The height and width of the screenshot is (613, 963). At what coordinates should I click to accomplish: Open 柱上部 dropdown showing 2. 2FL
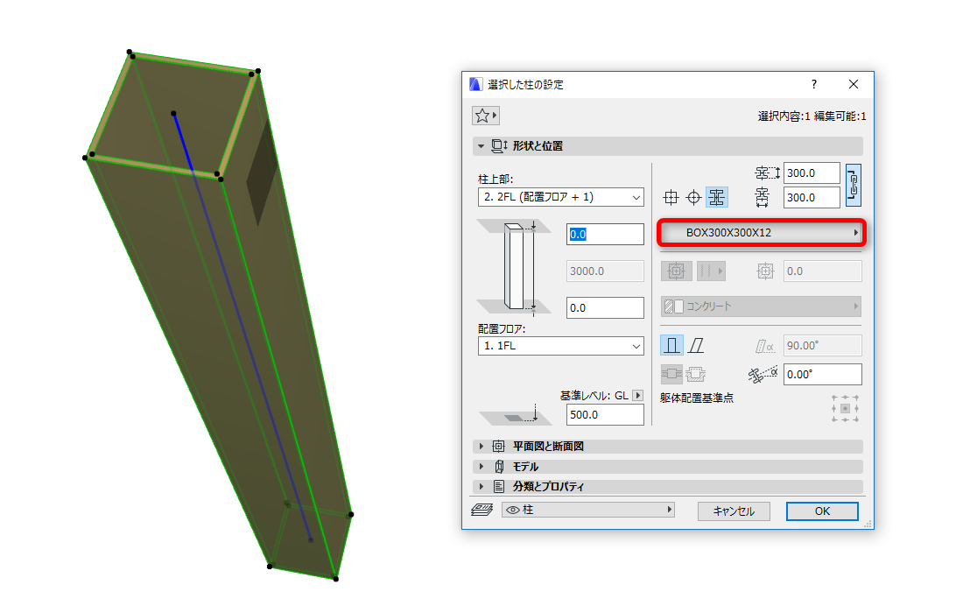[560, 197]
